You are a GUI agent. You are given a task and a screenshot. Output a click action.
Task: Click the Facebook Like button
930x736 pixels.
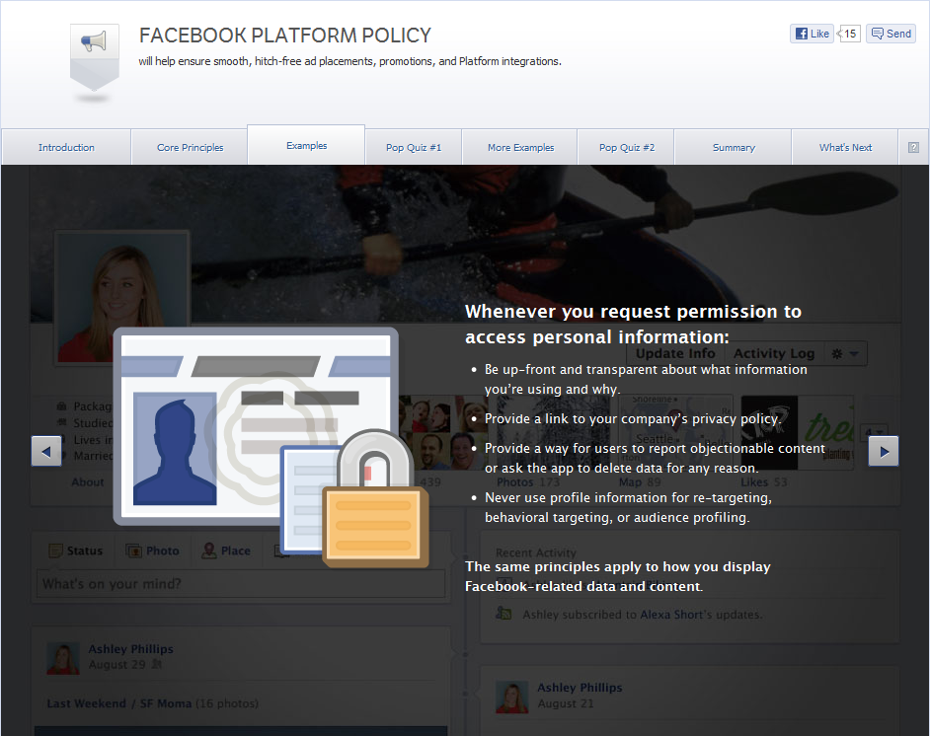point(812,34)
